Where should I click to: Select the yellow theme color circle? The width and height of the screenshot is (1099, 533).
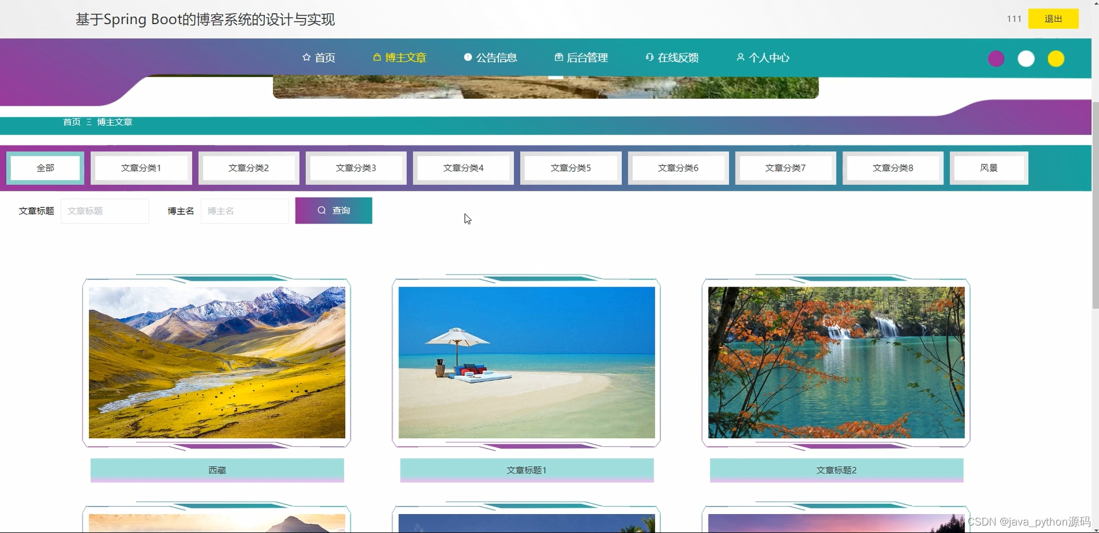pos(1056,59)
